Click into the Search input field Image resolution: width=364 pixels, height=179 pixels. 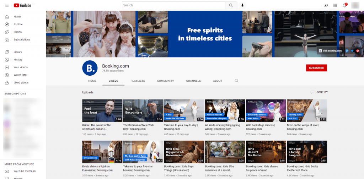pos(173,5)
